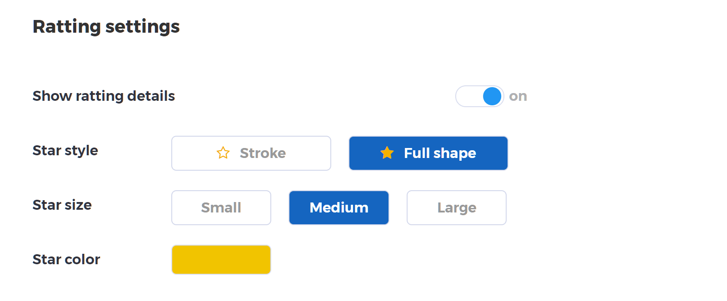The width and height of the screenshot is (727, 301).
Task: Click the "Medium" text in the blue button
Action: pyautogui.click(x=339, y=207)
